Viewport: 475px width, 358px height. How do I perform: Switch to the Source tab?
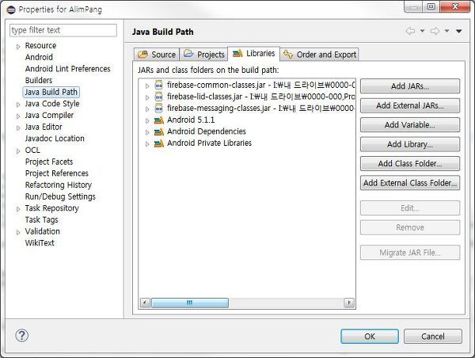pyautogui.click(x=157, y=55)
